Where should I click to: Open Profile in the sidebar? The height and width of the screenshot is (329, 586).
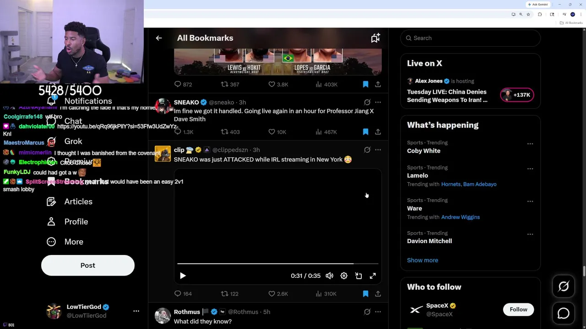[x=67, y=222]
